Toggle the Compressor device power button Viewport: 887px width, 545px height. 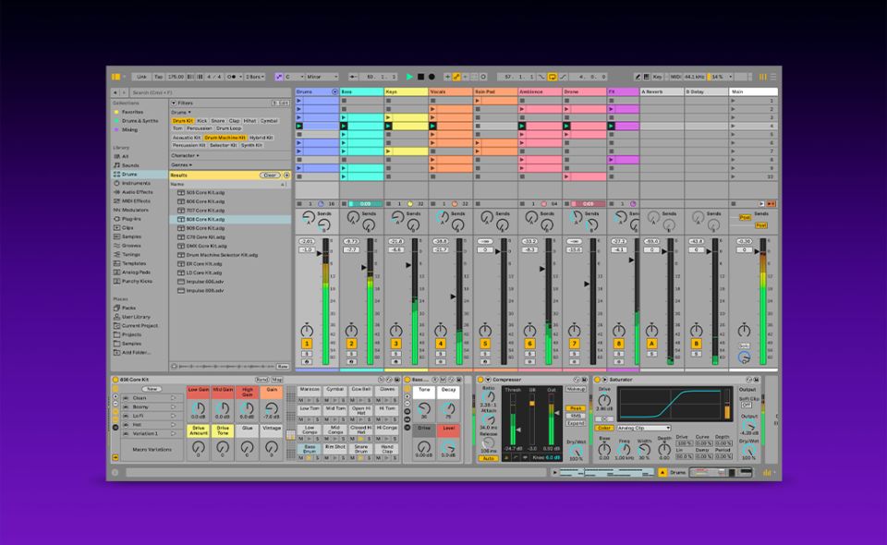[480, 380]
